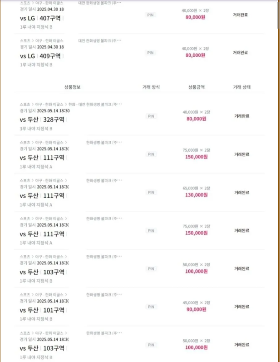This screenshot has height=362, width=280.
Task: Click the PIN badge beside the 130,000원 listing
Action: pos(151,193)
